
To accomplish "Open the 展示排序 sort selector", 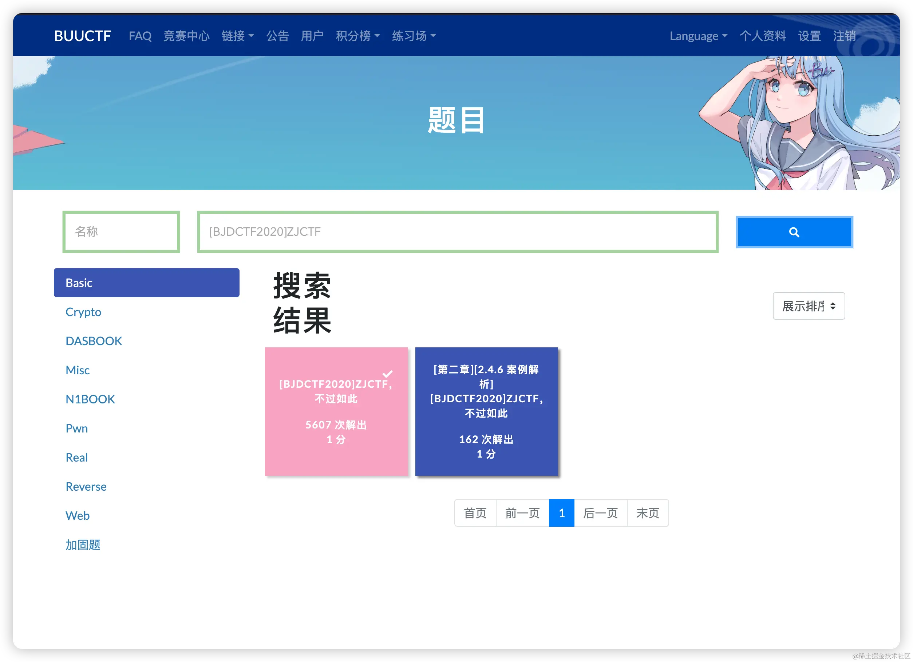I will pos(808,306).
